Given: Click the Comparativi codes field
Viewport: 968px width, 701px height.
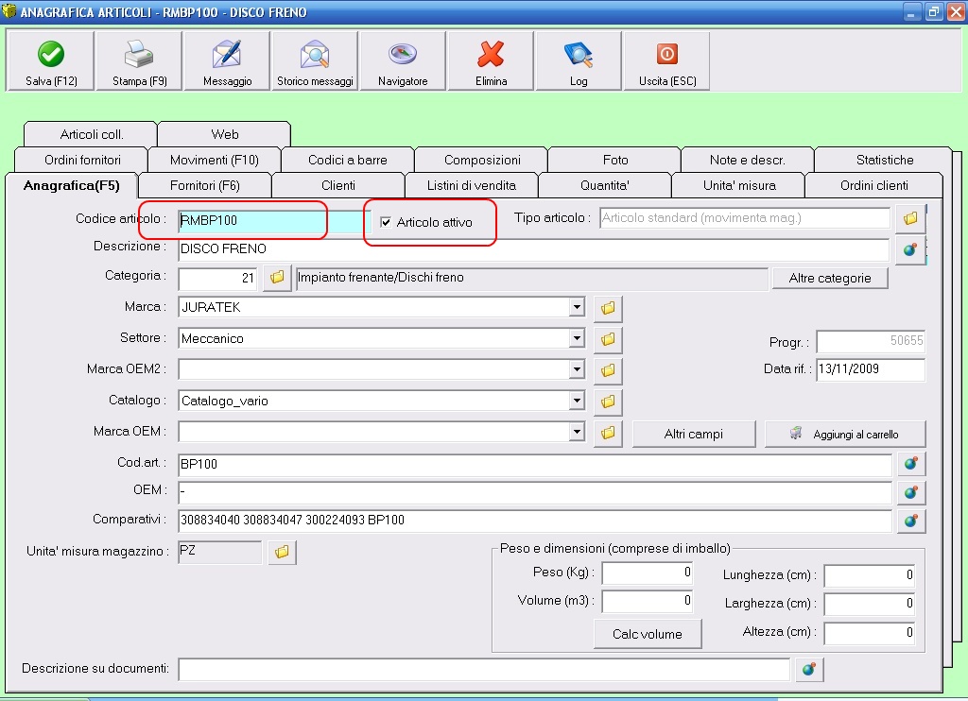Looking at the screenshot, I should coord(535,521).
